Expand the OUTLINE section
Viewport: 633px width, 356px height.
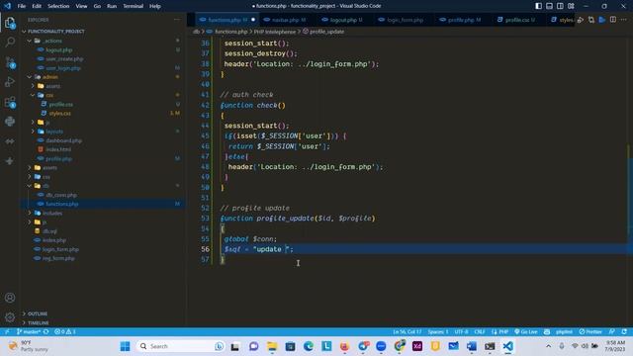(38, 313)
